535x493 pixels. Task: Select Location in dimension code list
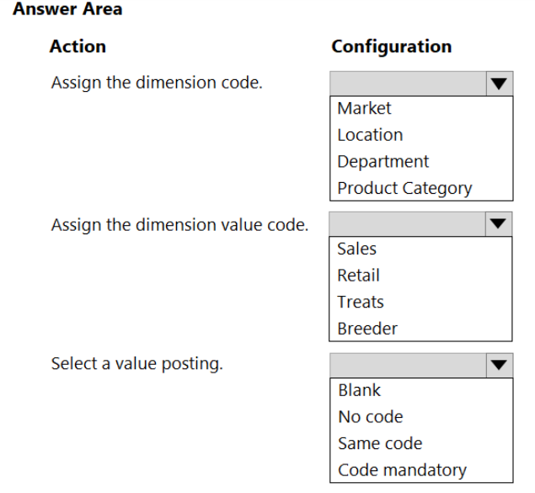[x=370, y=135]
